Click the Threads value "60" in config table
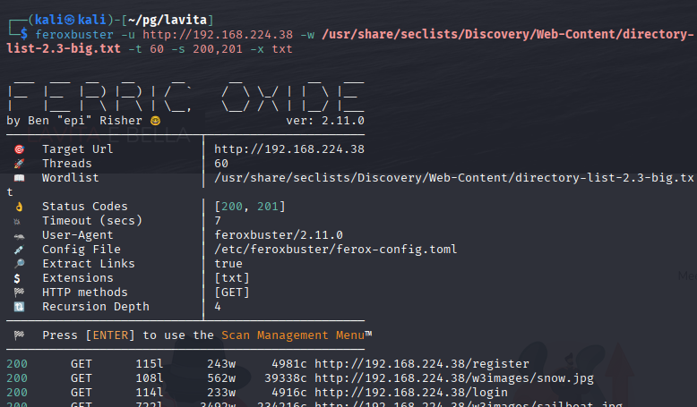The width and height of the screenshot is (697, 407). coord(221,164)
